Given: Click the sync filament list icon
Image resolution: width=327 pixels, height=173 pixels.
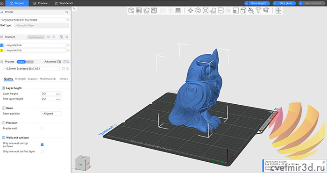Looking at the screenshot, I should [61, 37].
